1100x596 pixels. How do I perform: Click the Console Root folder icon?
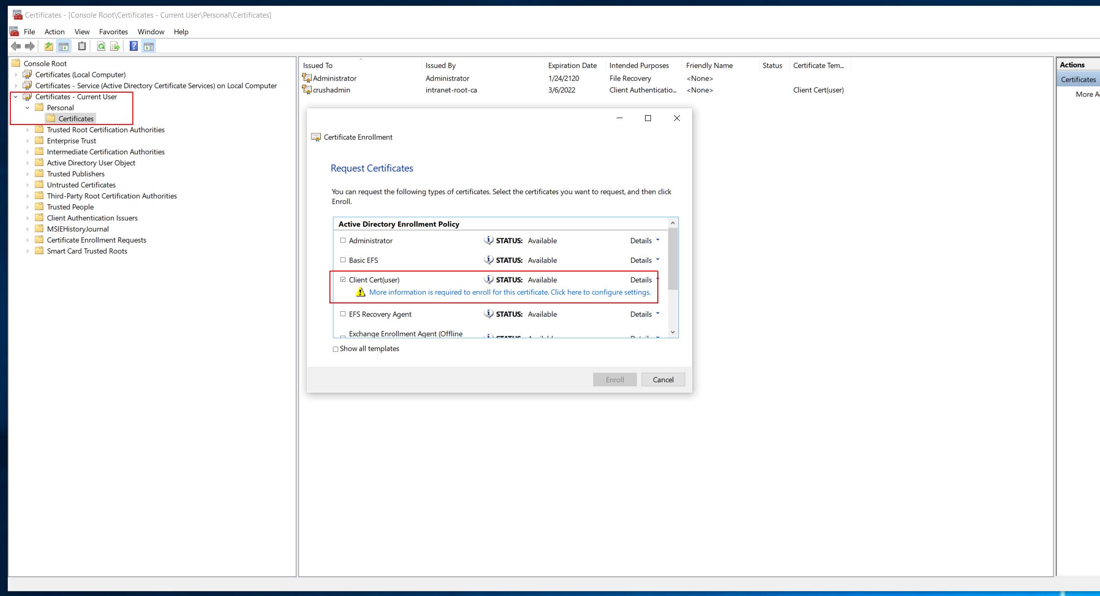click(16, 63)
